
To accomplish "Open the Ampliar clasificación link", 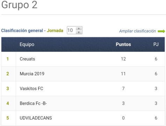I will (x=137, y=31).
